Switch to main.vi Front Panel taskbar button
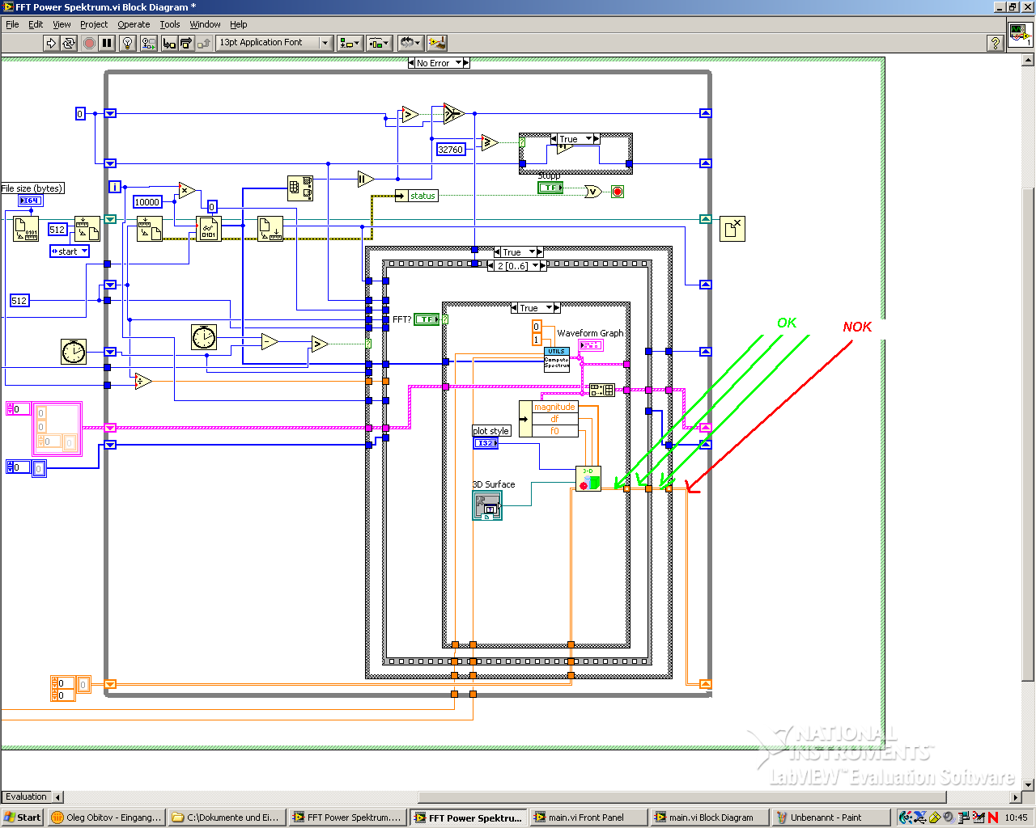The height and width of the screenshot is (828, 1036). tap(588, 817)
